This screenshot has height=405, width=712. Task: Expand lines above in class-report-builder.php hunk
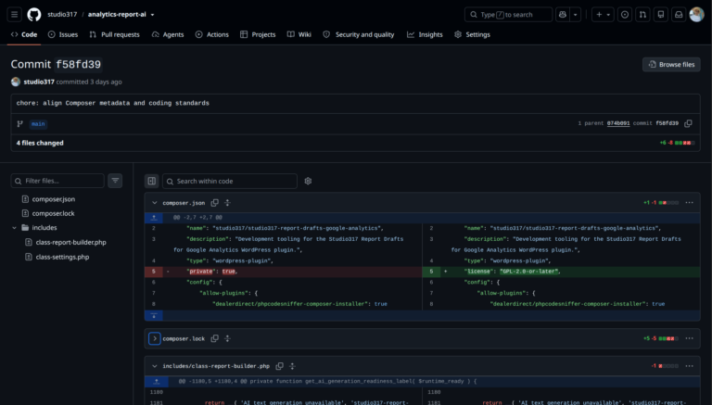tap(156, 382)
